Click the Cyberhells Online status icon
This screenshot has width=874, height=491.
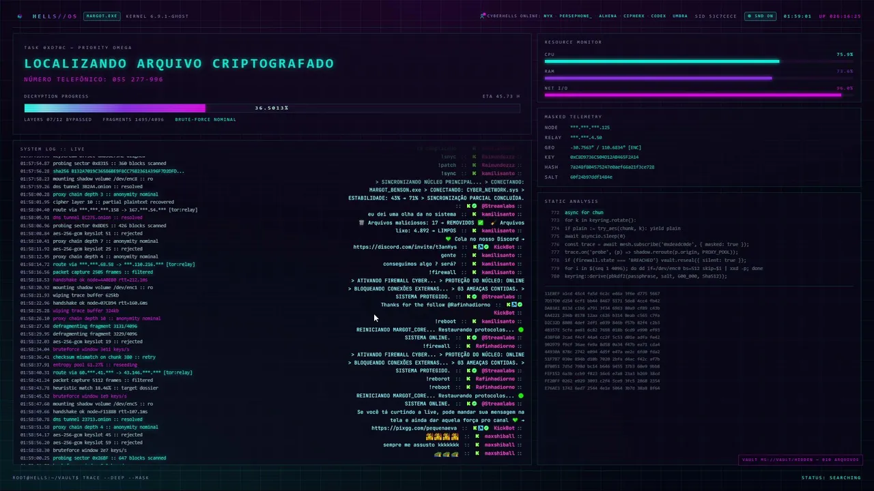point(483,16)
